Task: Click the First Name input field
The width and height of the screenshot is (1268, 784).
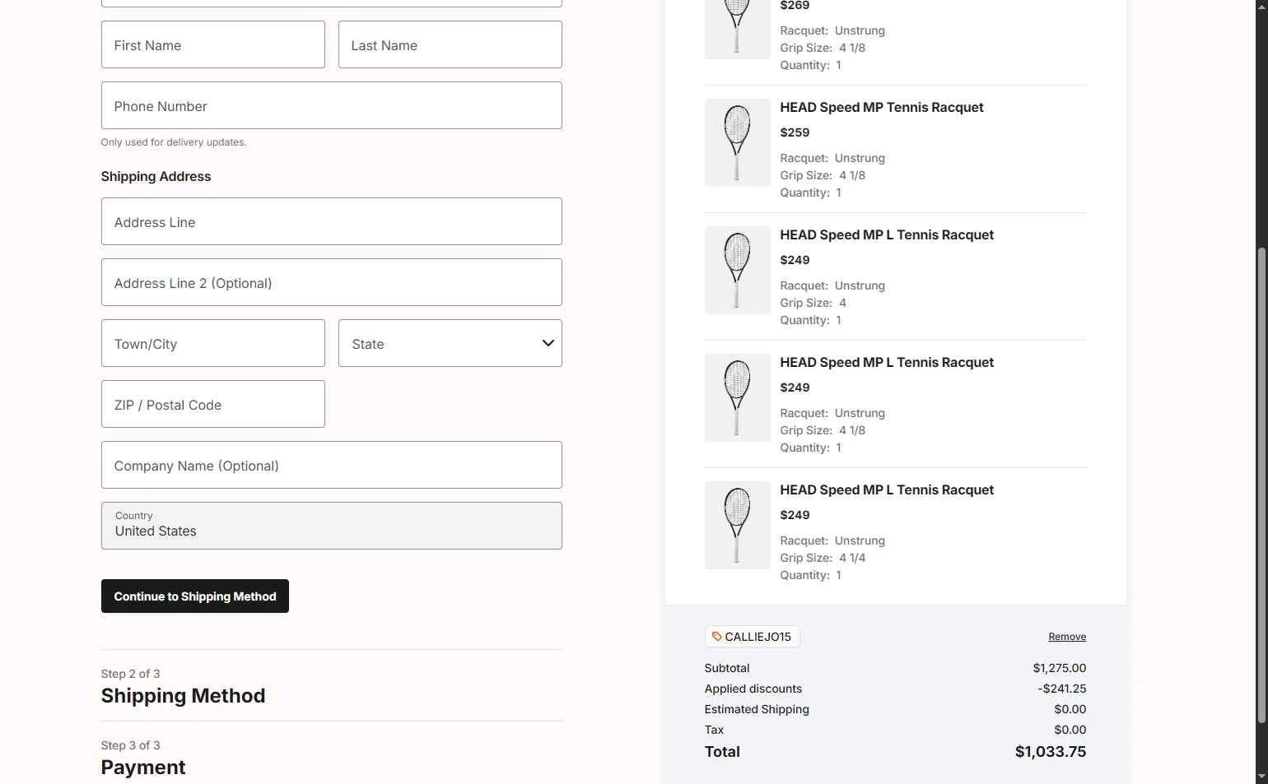Action: (212, 44)
